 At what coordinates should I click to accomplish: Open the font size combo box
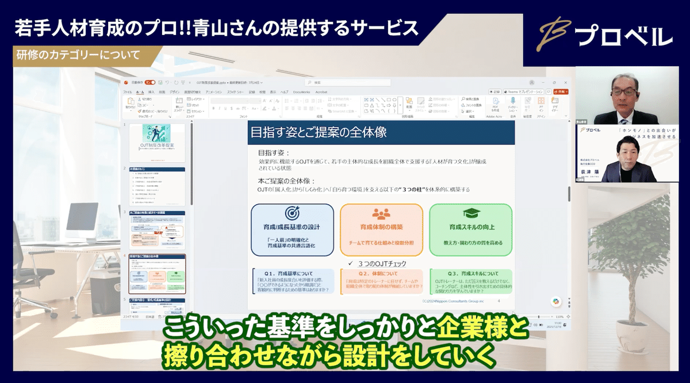[x=255, y=101]
